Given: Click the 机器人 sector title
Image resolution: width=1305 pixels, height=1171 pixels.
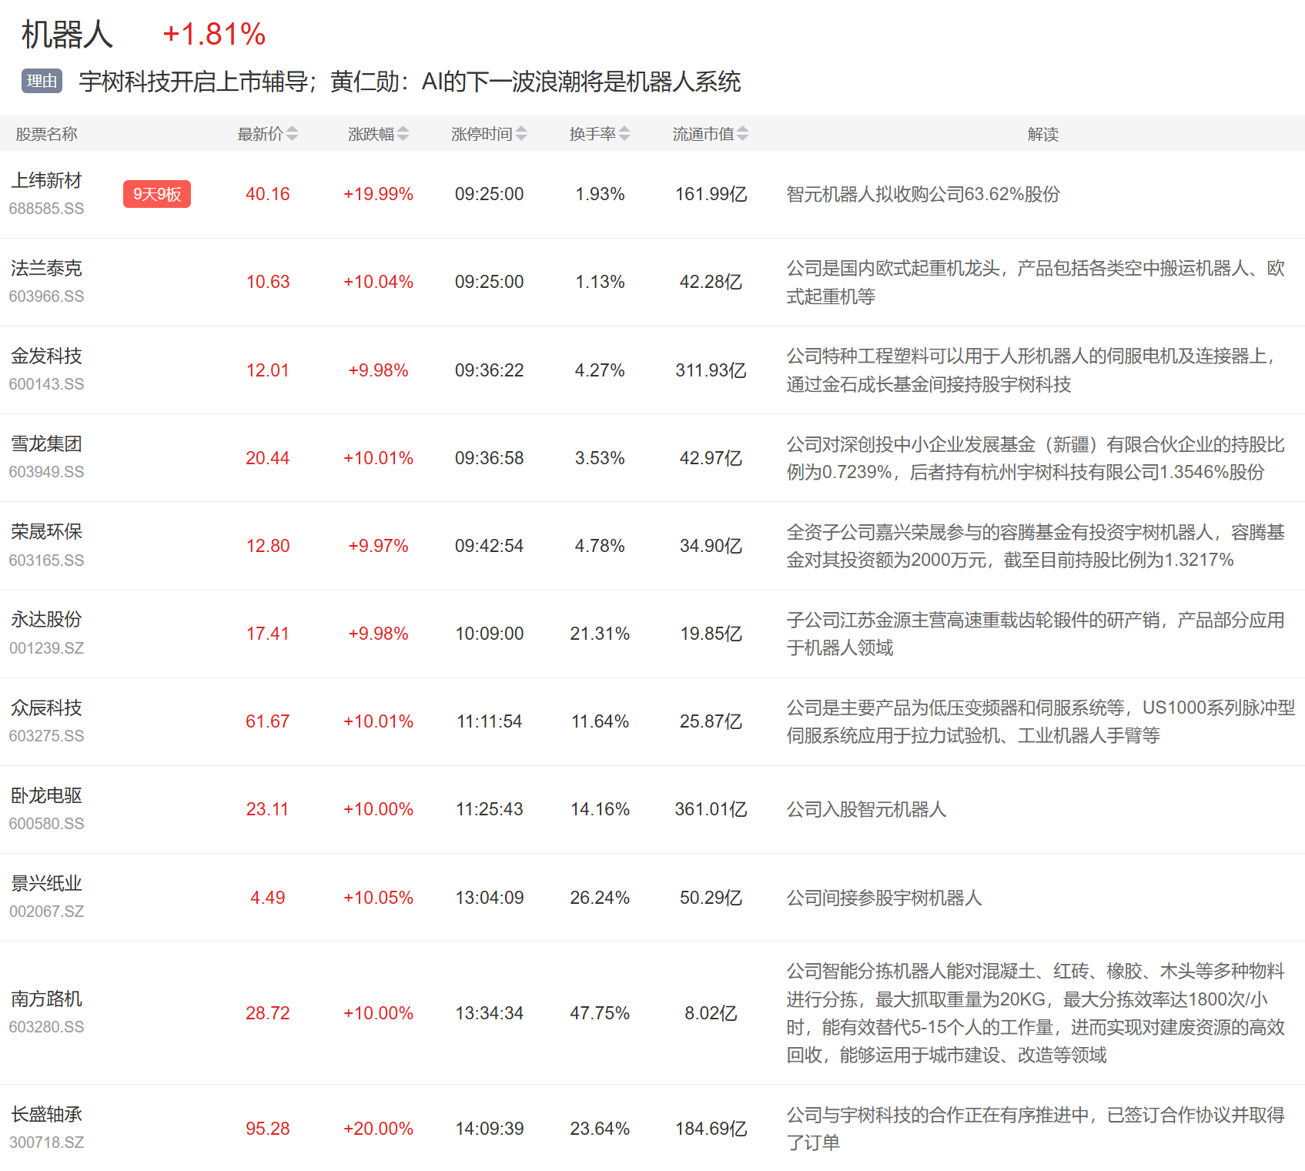Looking at the screenshot, I should 67,35.
